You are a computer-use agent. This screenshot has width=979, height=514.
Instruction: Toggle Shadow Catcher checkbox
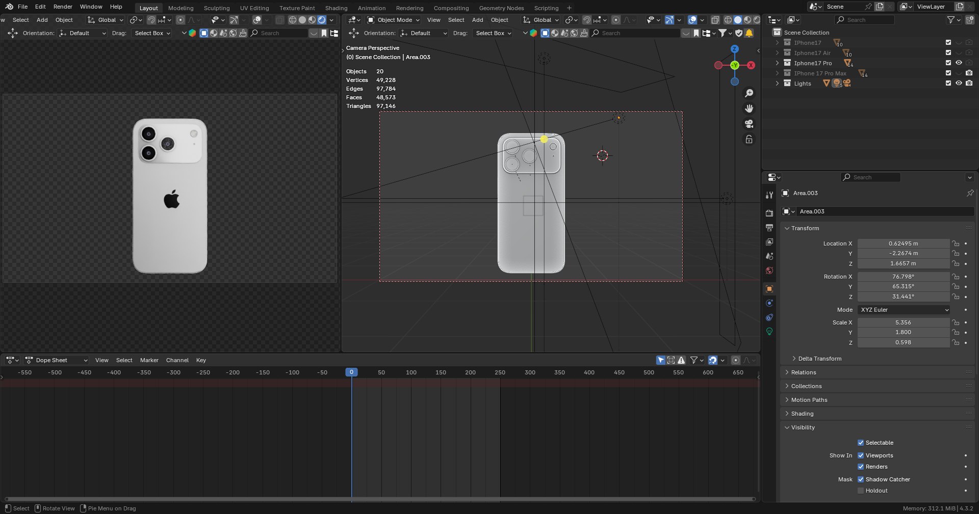click(x=861, y=479)
